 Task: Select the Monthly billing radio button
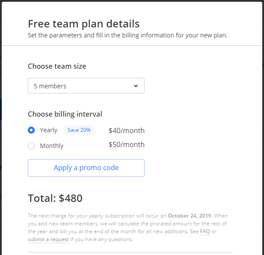[x=31, y=146]
